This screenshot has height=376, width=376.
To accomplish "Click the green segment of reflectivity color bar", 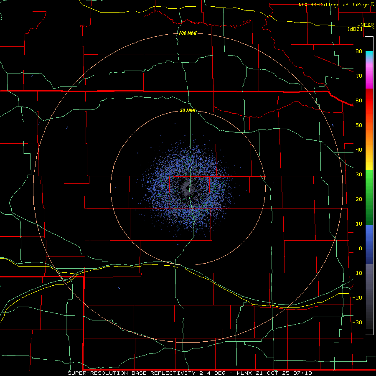I will pos(369,197).
